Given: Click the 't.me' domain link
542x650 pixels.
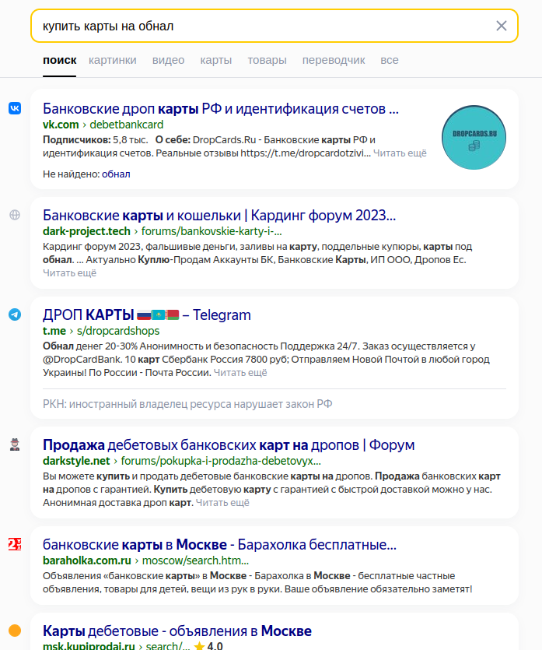Looking at the screenshot, I should pyautogui.click(x=54, y=331).
